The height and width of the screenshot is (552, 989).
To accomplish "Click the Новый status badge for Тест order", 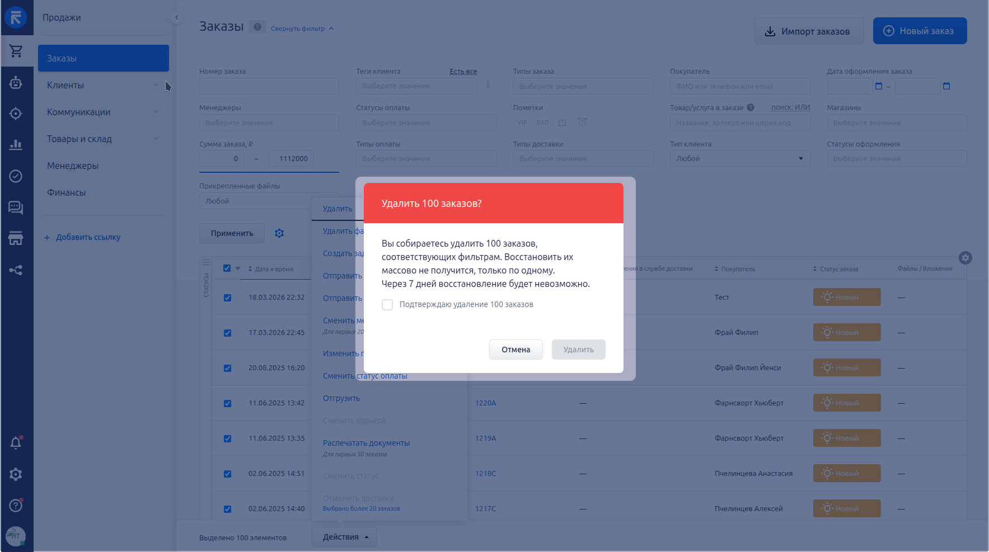I will pos(846,298).
